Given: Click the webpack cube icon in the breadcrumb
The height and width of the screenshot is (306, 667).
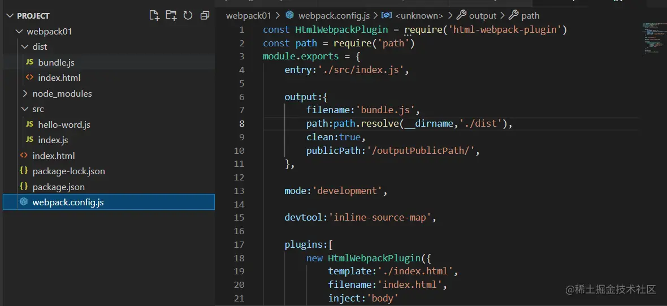Looking at the screenshot, I should pyautogui.click(x=289, y=15).
